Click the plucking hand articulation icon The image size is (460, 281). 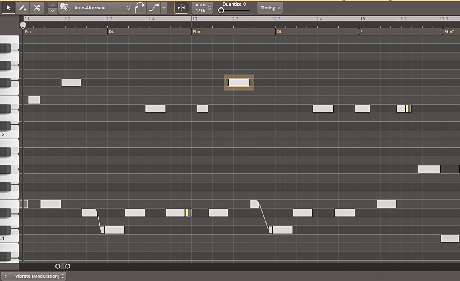pos(64,7)
